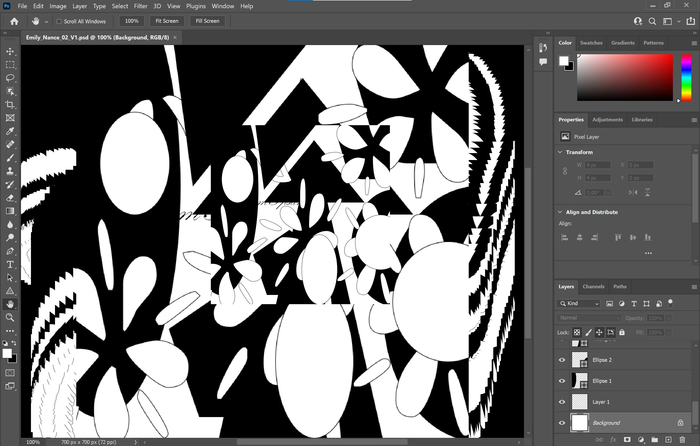Switch to the Channels tab
The width and height of the screenshot is (700, 446).
click(x=593, y=286)
